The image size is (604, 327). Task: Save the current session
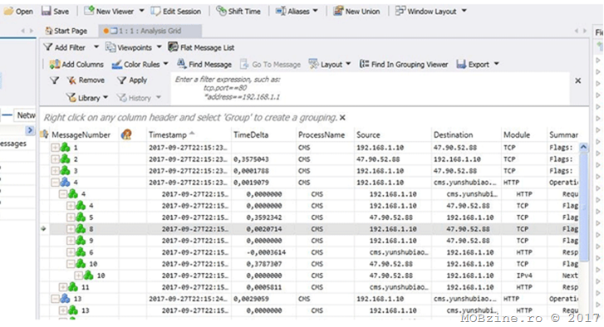point(55,11)
